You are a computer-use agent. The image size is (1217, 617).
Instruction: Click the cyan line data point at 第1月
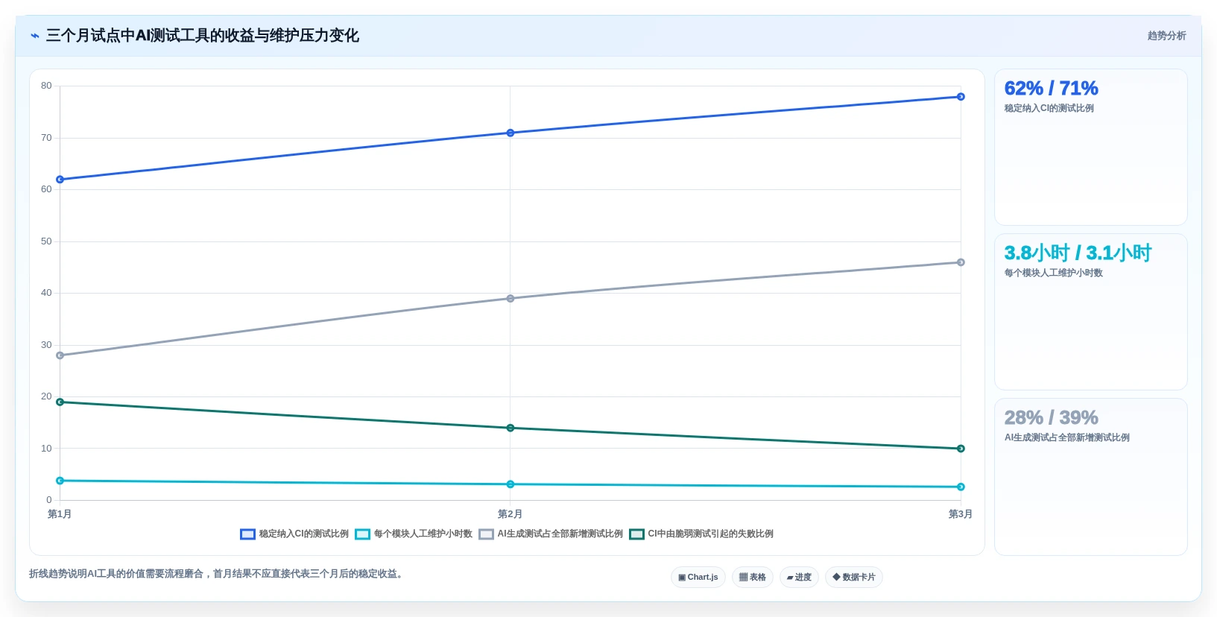click(x=60, y=481)
